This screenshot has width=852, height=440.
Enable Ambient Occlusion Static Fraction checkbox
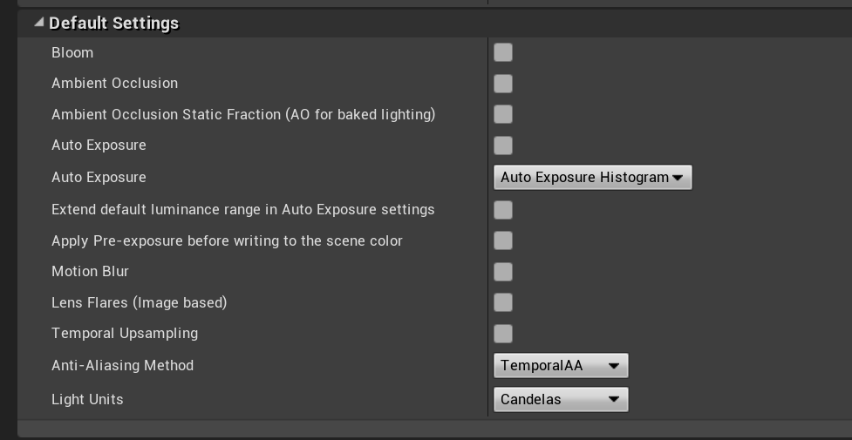(503, 114)
